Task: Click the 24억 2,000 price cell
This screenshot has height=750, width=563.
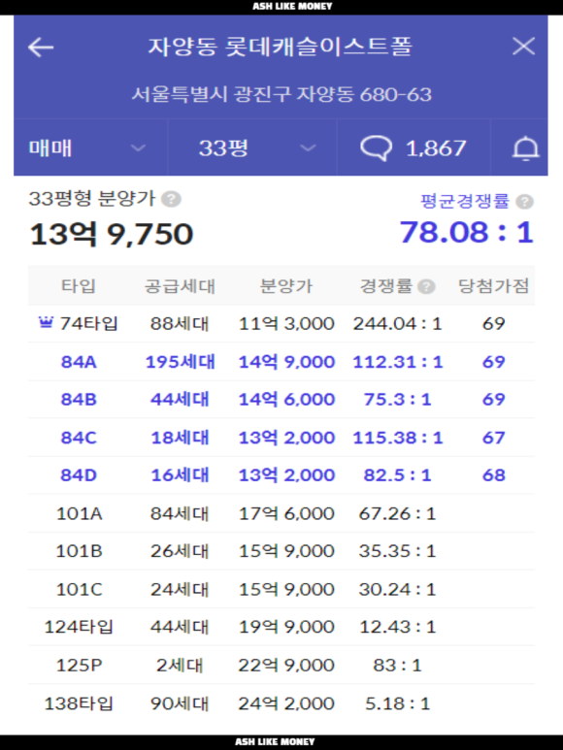Action: (x=286, y=703)
